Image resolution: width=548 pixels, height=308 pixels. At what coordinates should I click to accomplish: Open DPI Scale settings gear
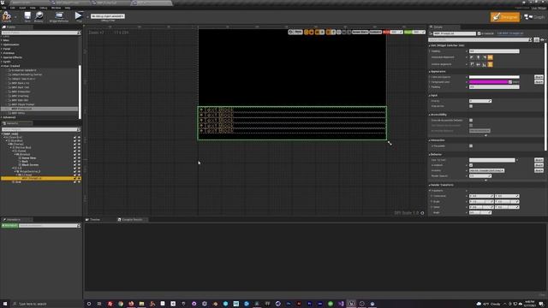tap(422, 213)
